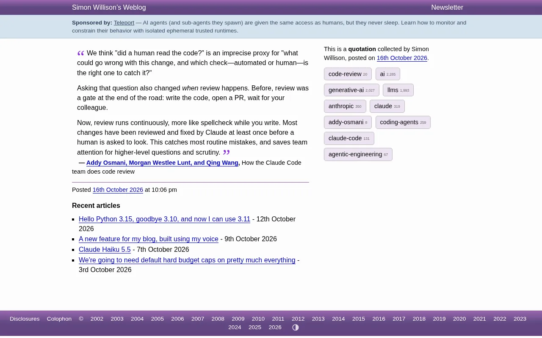Screen dimensions: 542x338
Task: Select the addy-osmani tag
Action: pyautogui.click(x=348, y=122)
